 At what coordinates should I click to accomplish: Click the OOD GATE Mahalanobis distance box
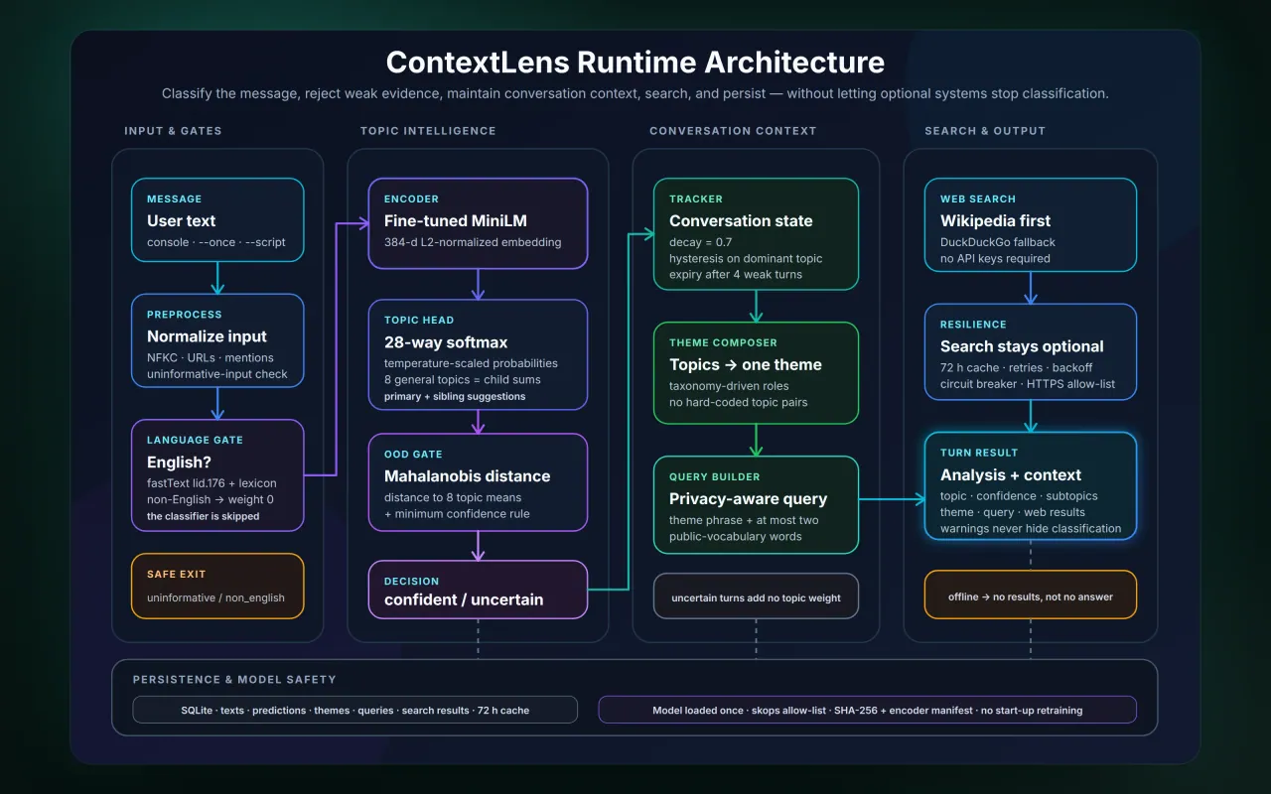pyautogui.click(x=478, y=482)
